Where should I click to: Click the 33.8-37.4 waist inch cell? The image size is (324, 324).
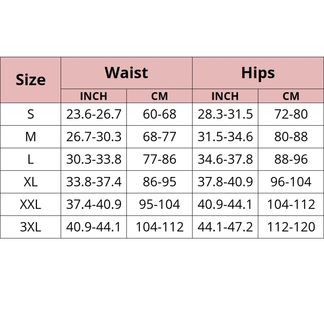94,182
